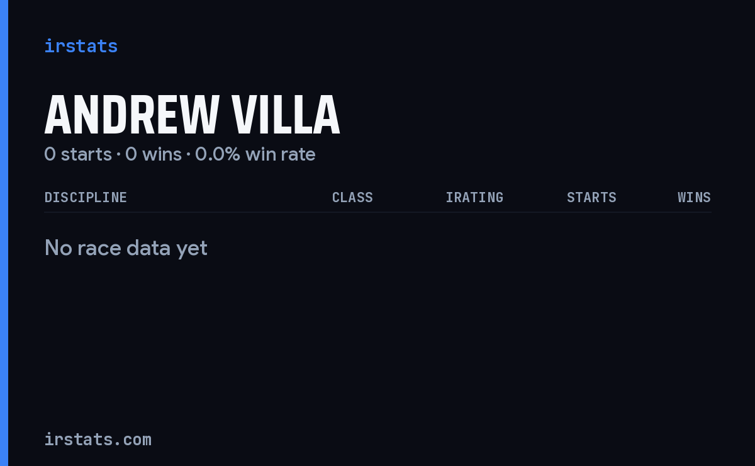Click the 0.0% percentage value
The width and height of the screenshot is (755, 466).
click(x=218, y=154)
